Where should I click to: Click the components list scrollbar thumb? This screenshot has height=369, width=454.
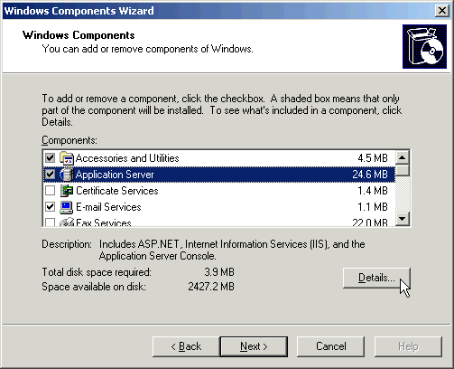coord(403,170)
